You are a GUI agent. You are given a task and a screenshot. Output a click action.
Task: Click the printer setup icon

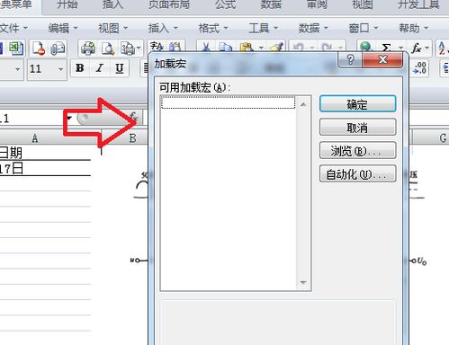click(128, 49)
